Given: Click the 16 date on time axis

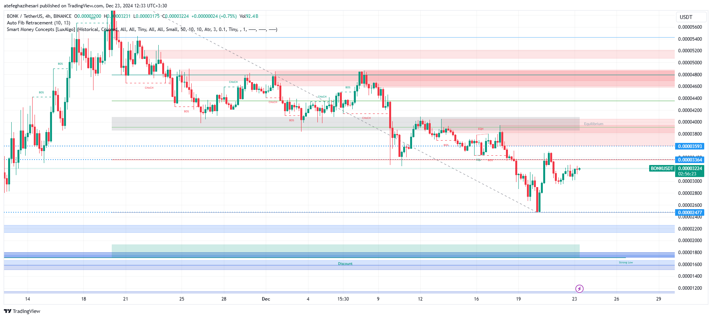Looking at the screenshot, I should pyautogui.click(x=476, y=299).
